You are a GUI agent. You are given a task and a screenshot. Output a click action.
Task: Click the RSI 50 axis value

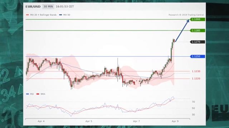click(193, 108)
